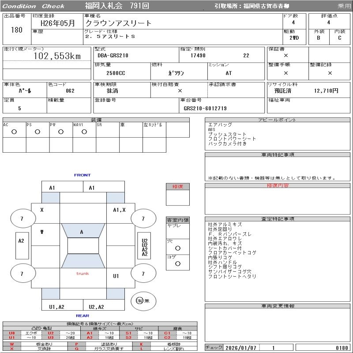Select the trunk area on car diagram
This screenshot has width=353, height=353.
(83, 274)
